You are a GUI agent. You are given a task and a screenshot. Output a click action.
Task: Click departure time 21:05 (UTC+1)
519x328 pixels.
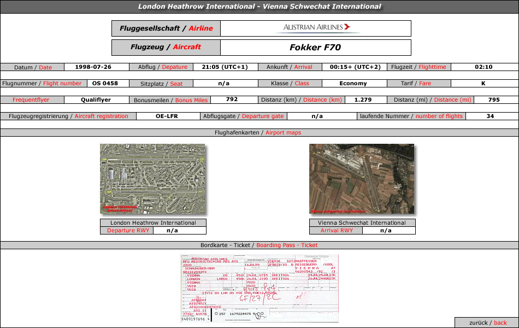point(225,67)
